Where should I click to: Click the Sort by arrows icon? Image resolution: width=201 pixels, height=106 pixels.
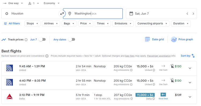tap(193, 56)
